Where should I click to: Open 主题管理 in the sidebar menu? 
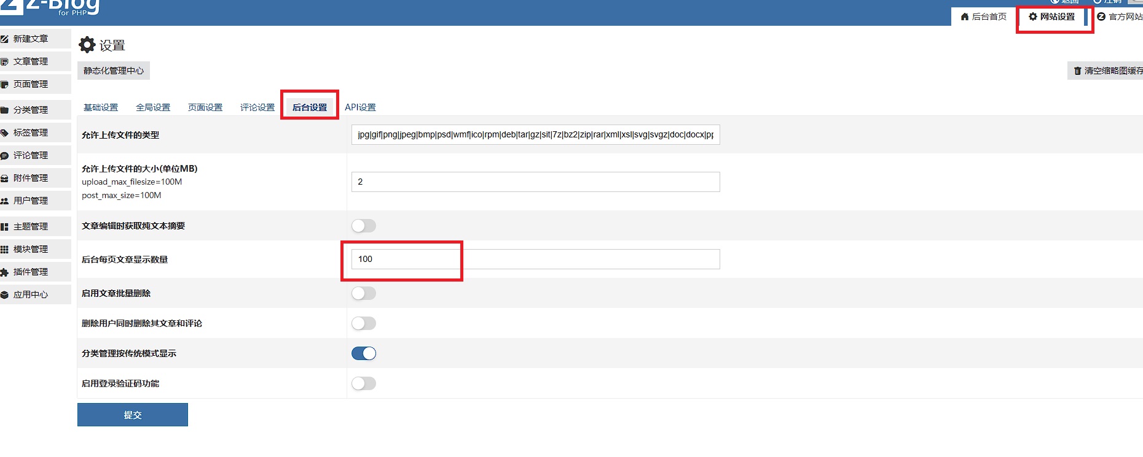[x=36, y=226]
